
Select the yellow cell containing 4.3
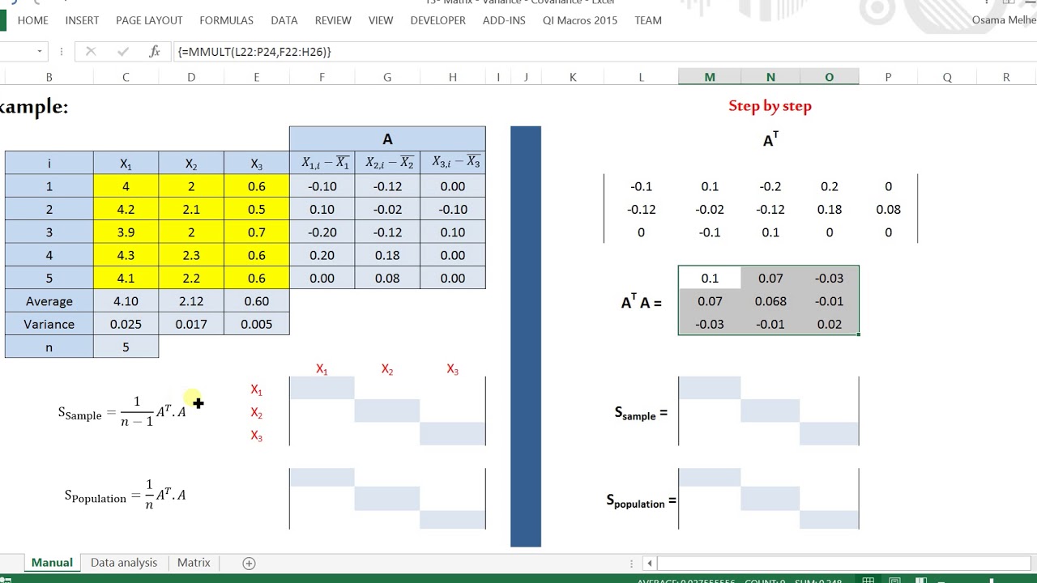[126, 255]
